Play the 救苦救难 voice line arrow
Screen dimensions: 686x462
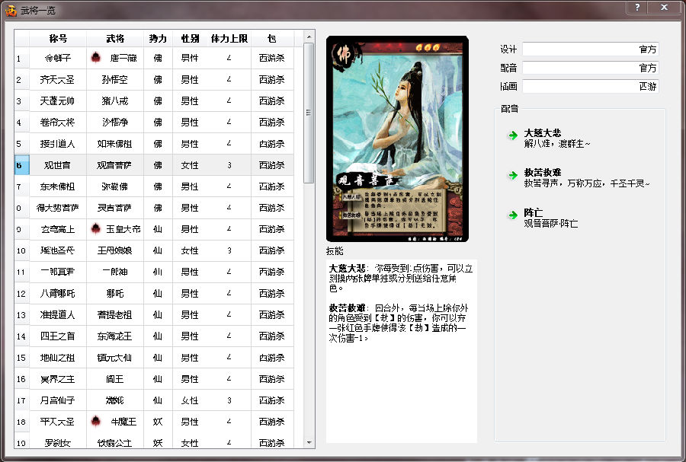(512, 175)
